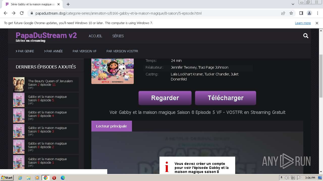Image resolution: width=323 pixels, height=181 pixels.
Task: Expand PAR ANNÉE menu
Action: tap(53, 51)
